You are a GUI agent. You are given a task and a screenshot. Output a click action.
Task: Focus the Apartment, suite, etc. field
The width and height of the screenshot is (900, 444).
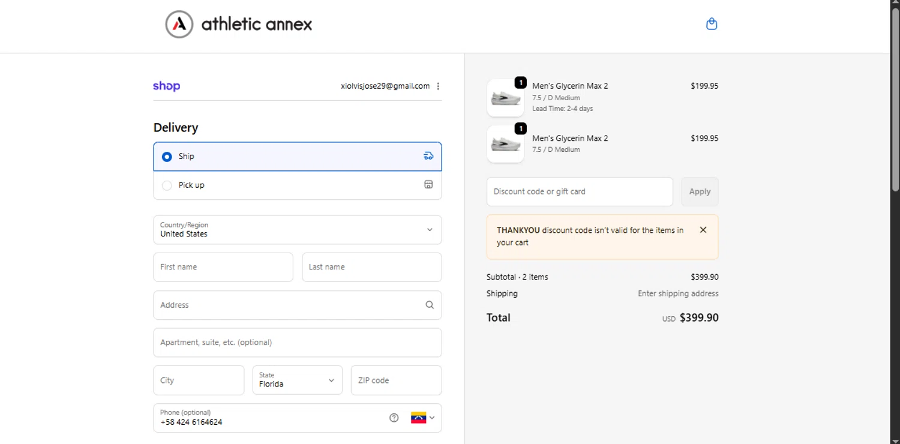pyautogui.click(x=298, y=343)
